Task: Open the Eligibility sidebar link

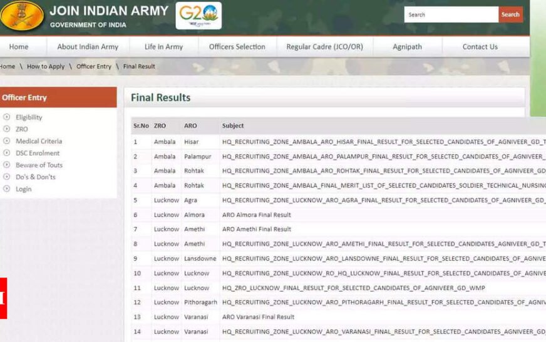Action: (x=29, y=118)
